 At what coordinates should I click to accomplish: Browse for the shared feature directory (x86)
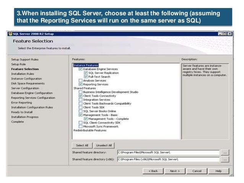[x=225, y=159]
